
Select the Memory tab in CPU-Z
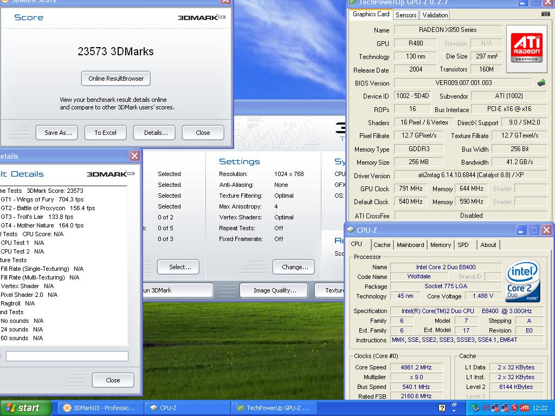click(441, 245)
